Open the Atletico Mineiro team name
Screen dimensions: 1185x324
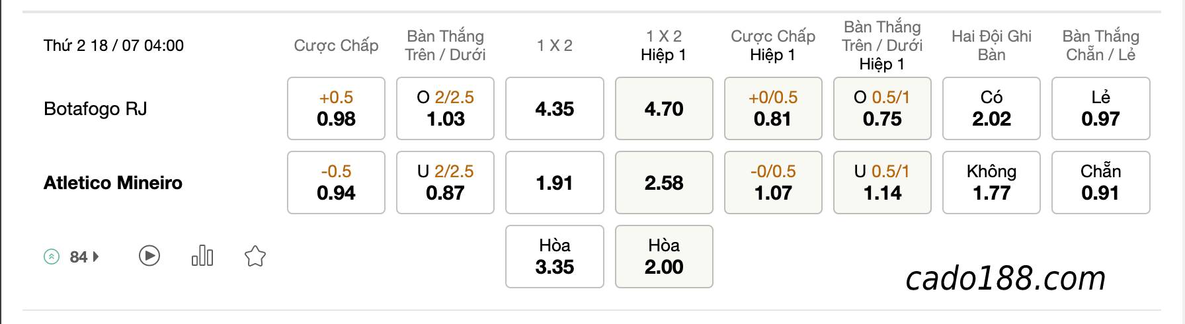[x=113, y=183]
